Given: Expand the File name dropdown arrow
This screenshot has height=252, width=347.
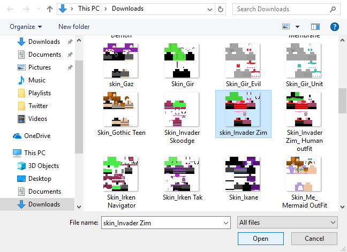Looking at the screenshot, I should [226, 223].
